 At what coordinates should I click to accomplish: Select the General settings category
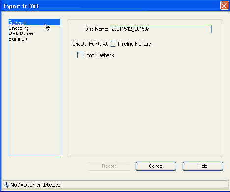coord(34,22)
